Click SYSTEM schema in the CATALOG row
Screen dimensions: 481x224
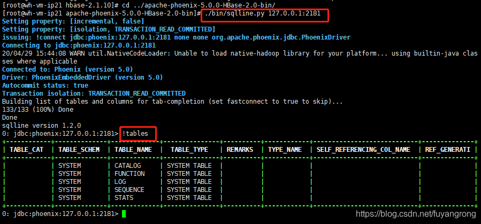70,166
